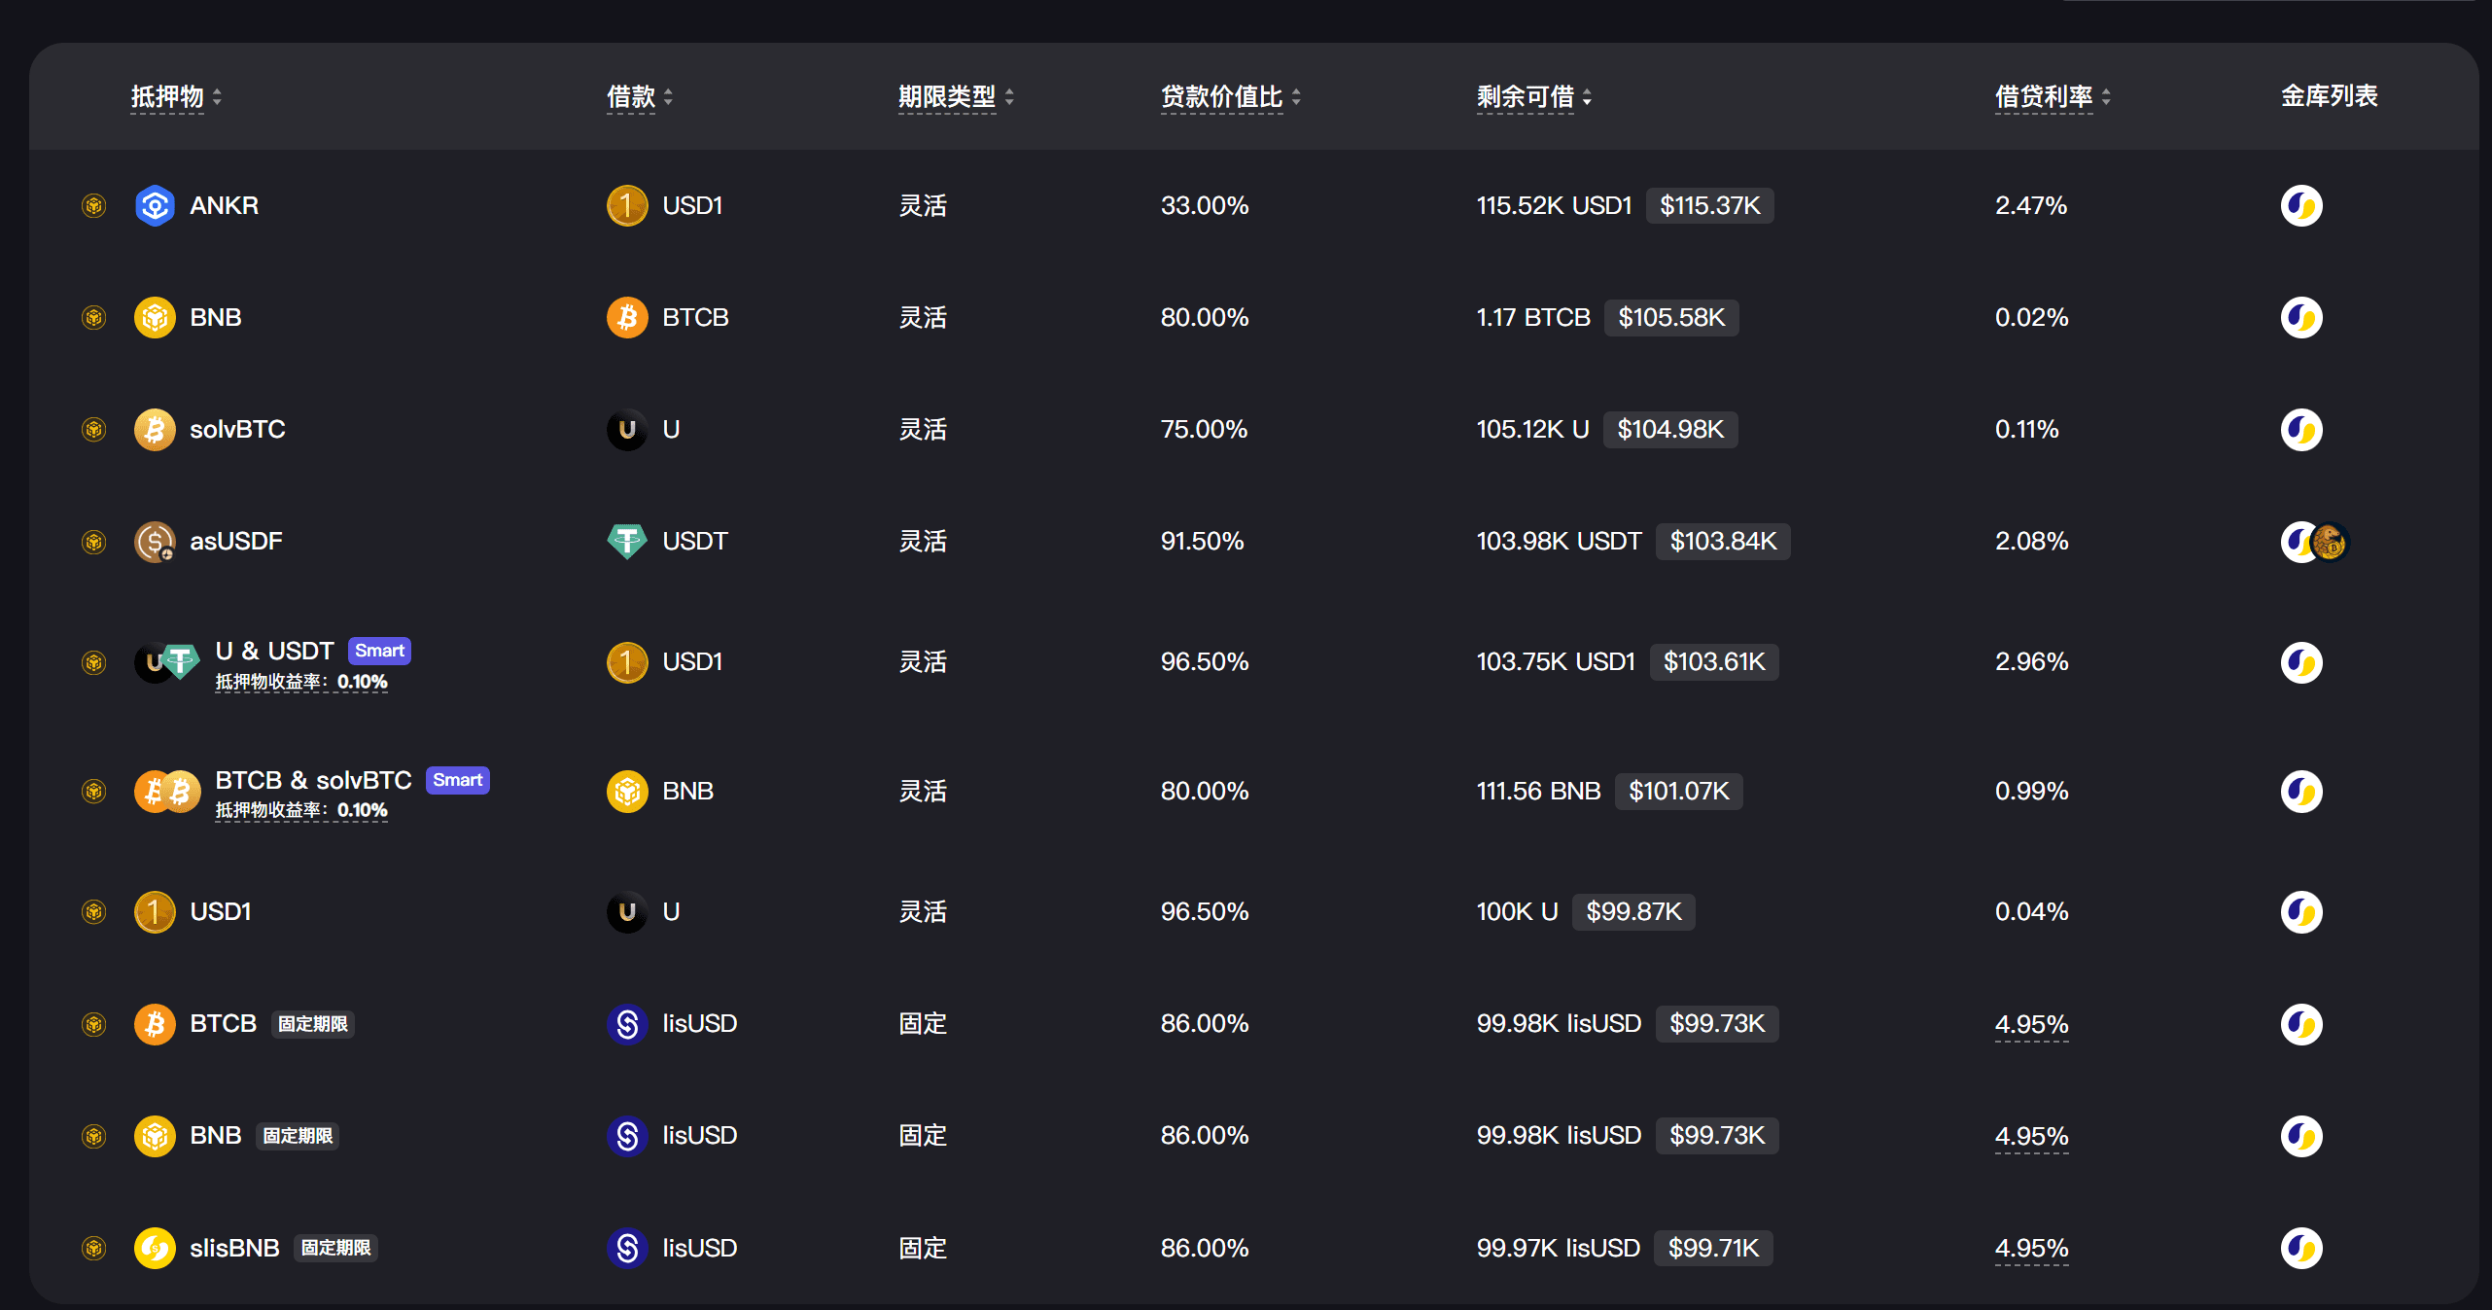
Task: Click 抵押物收益率 0.10% under U & USDT
Action: (x=301, y=682)
